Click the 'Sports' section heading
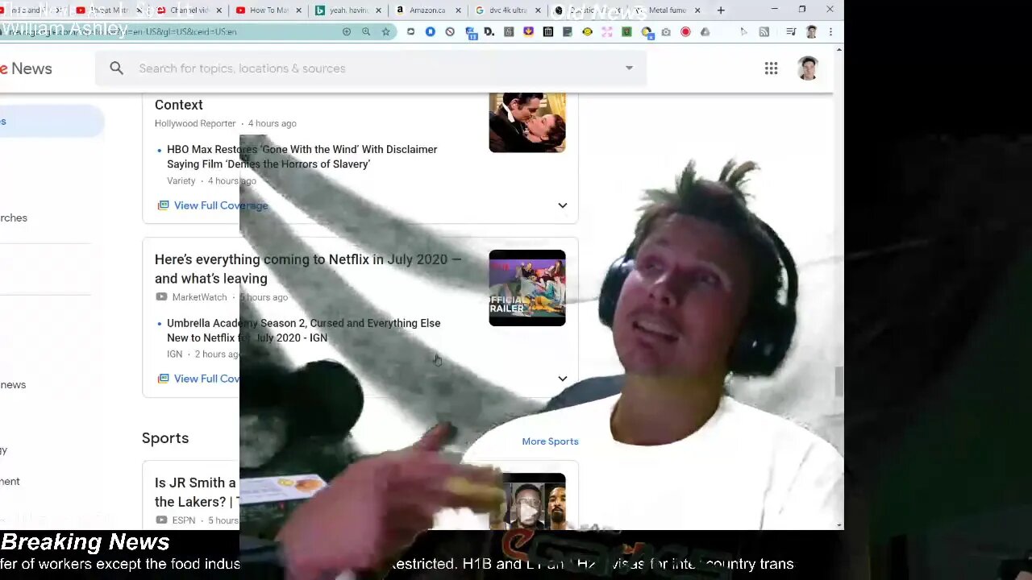 point(165,438)
